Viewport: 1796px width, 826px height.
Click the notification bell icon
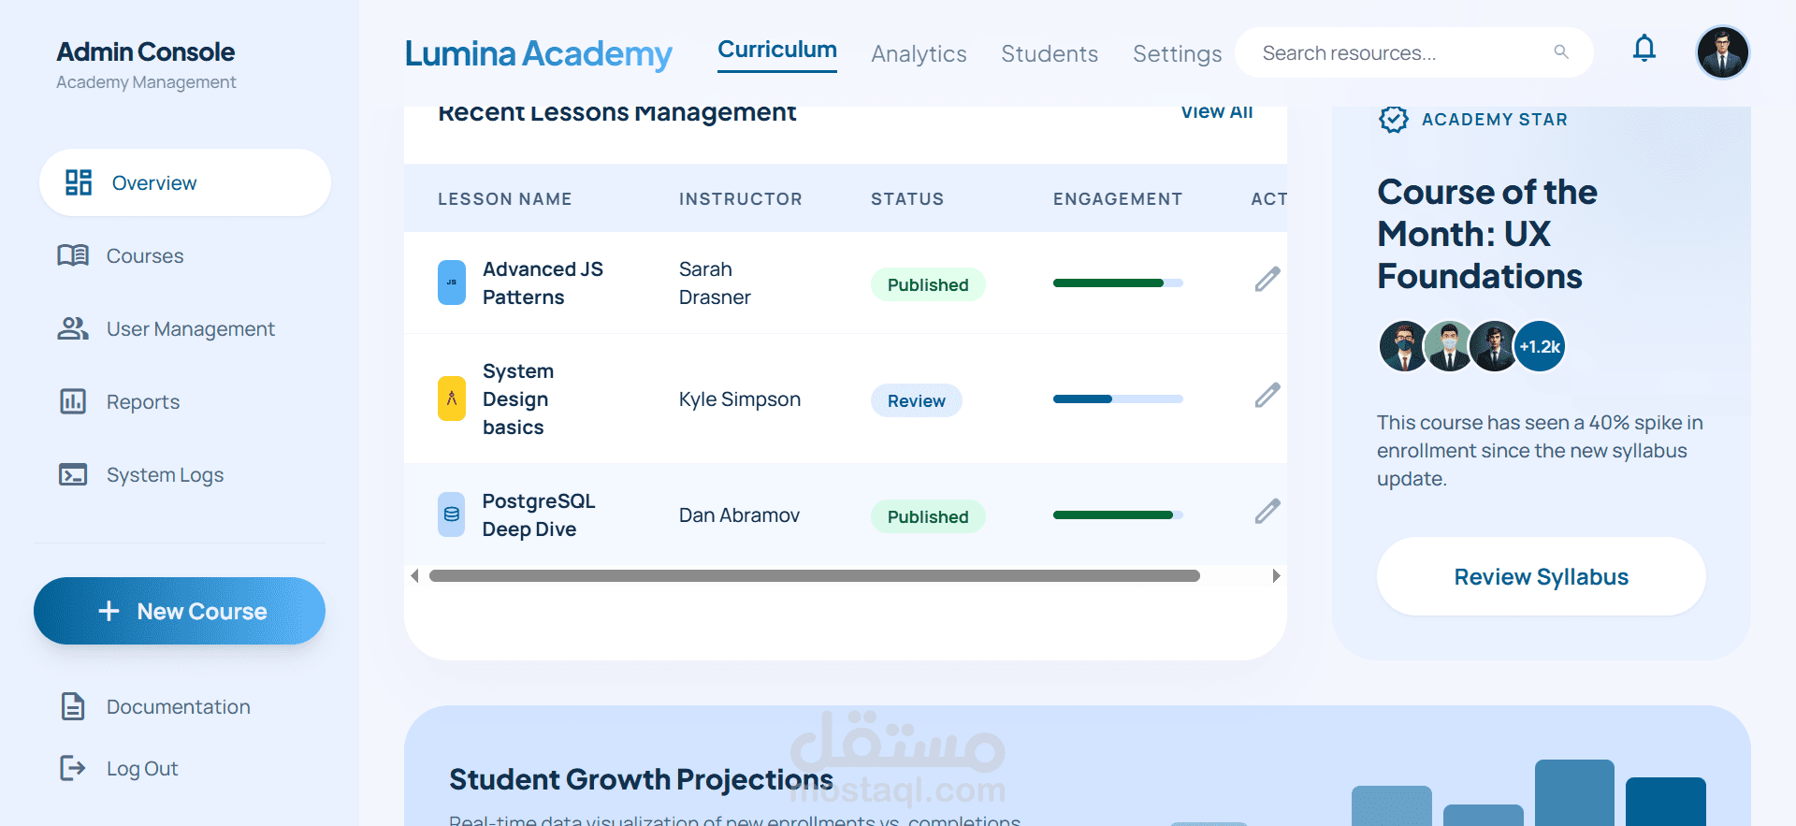point(1644,49)
